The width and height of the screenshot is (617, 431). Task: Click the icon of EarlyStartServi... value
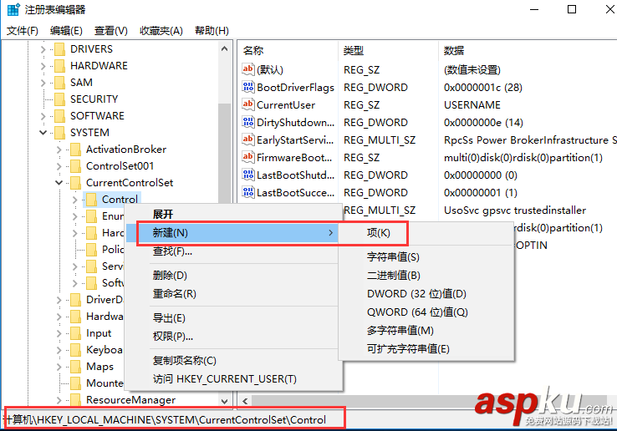(x=248, y=139)
